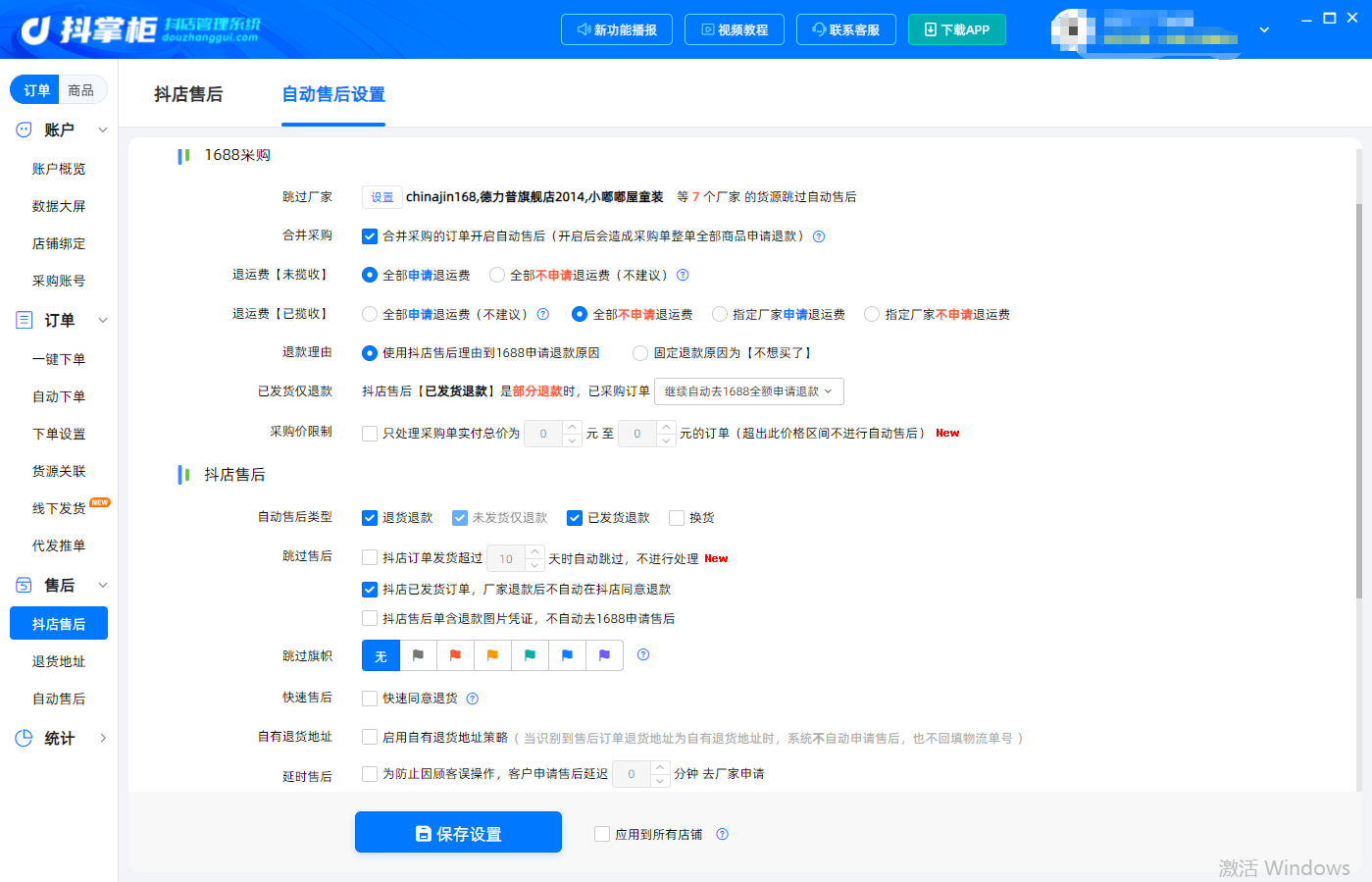Image resolution: width=1372 pixels, height=882 pixels.
Task: Click help icon beside 快速同意退货
Action: tap(472, 699)
